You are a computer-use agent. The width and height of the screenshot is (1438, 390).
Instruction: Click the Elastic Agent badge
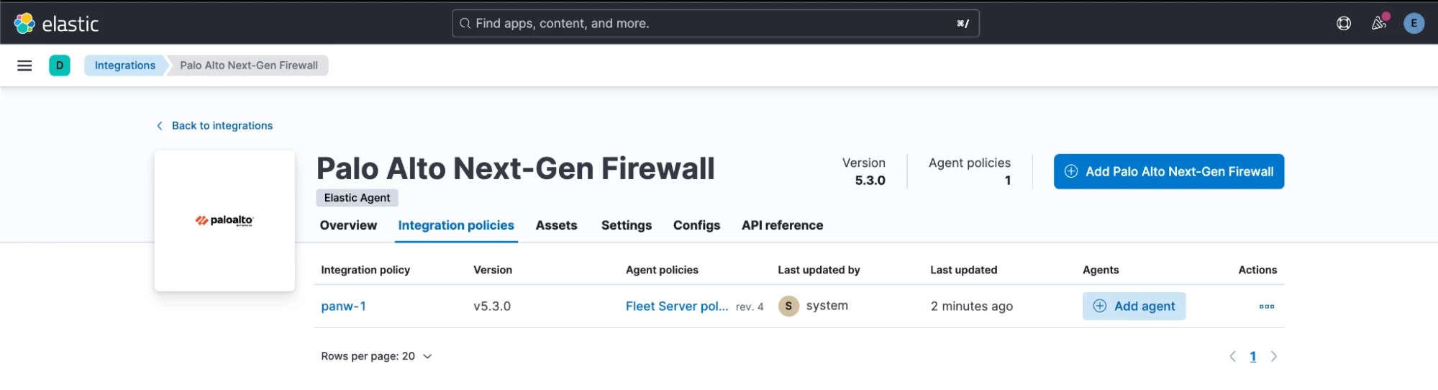tap(357, 198)
